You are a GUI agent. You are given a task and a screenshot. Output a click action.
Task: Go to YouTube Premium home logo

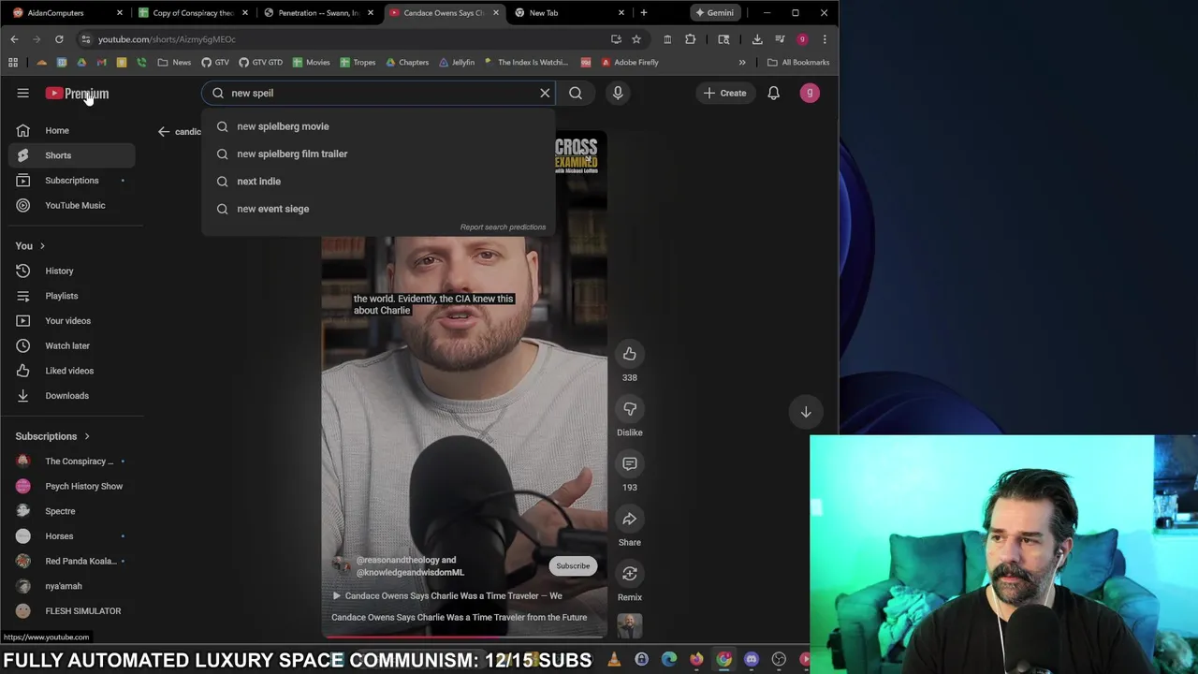78,93
